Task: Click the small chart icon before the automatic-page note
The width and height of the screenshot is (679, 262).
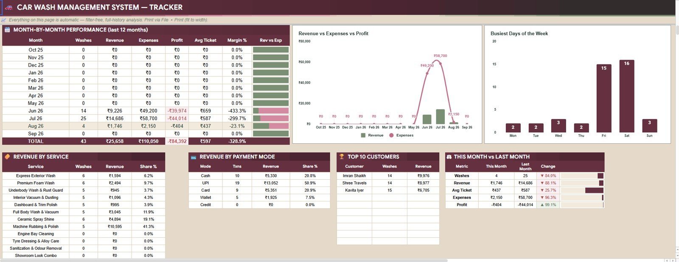Action: click(4, 20)
